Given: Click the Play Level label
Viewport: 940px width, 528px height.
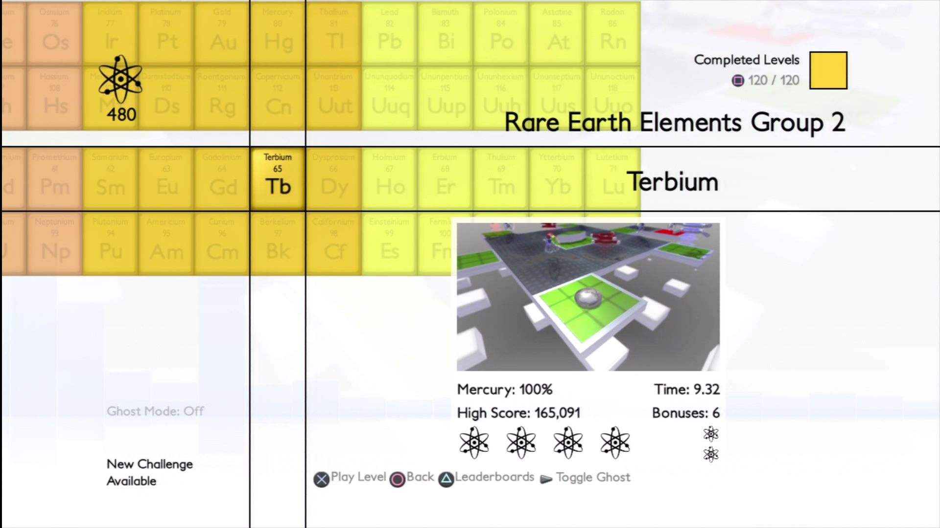Looking at the screenshot, I should 358,477.
